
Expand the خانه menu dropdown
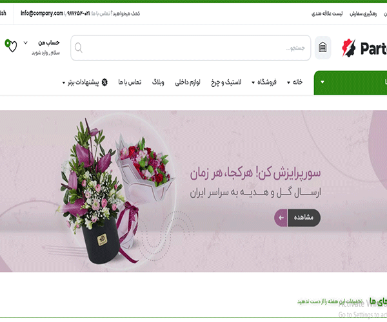pos(288,82)
